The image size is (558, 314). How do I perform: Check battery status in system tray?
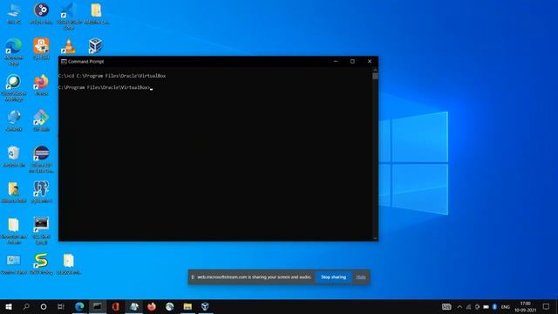tap(486, 307)
